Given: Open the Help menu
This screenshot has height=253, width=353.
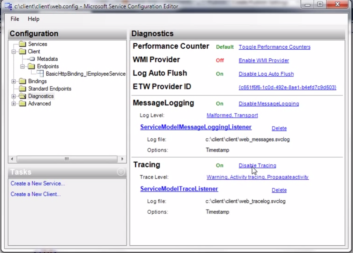Looking at the screenshot, I should 33,19.
